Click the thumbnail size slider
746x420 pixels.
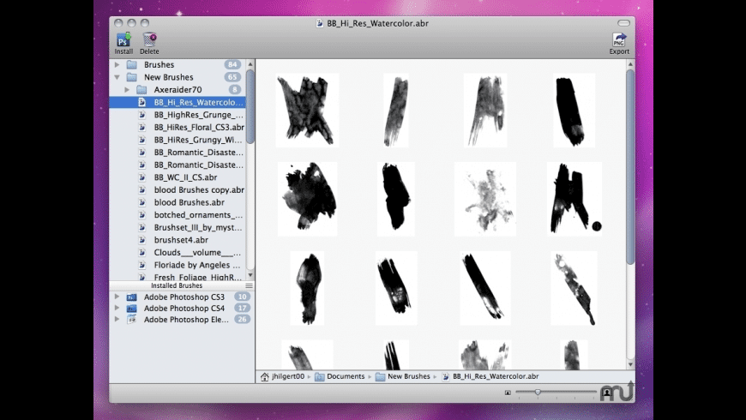tap(538, 393)
